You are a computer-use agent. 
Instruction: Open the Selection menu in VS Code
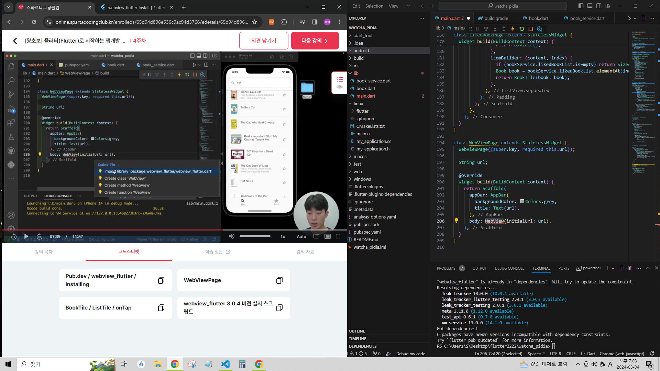374,6
